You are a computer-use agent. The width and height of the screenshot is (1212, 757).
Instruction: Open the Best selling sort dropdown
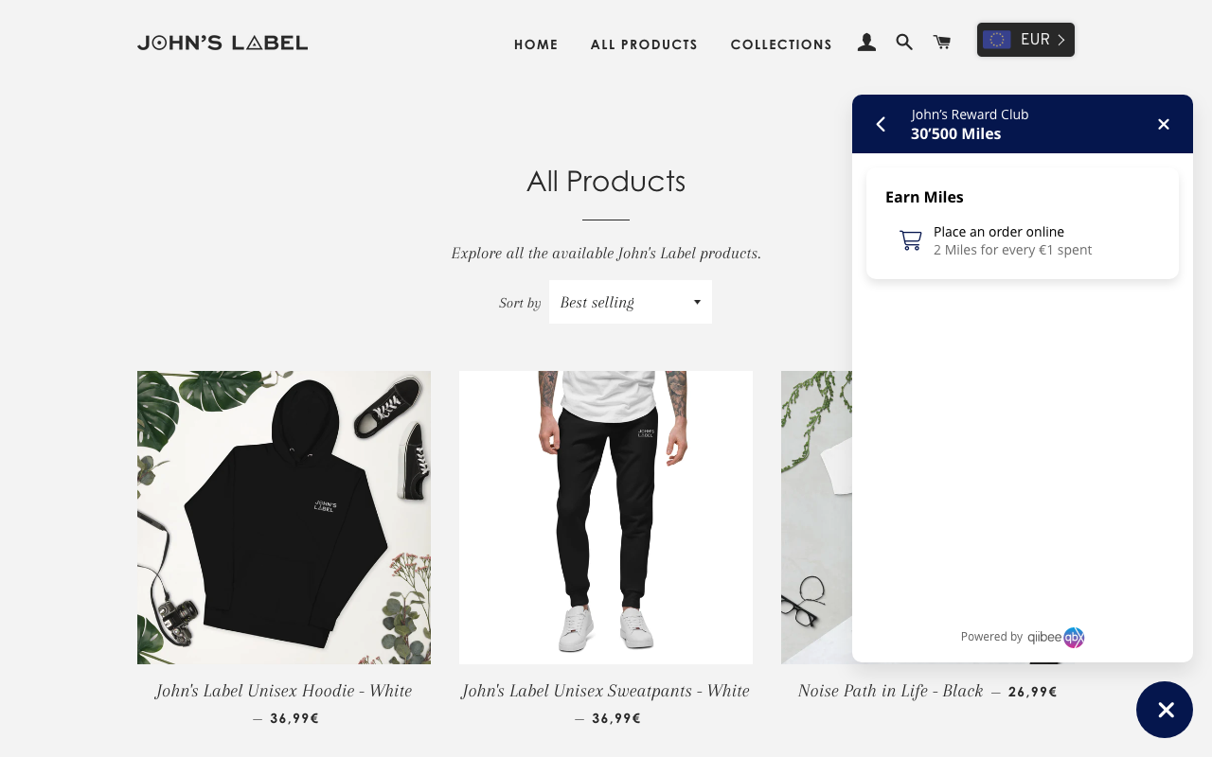[x=631, y=302]
